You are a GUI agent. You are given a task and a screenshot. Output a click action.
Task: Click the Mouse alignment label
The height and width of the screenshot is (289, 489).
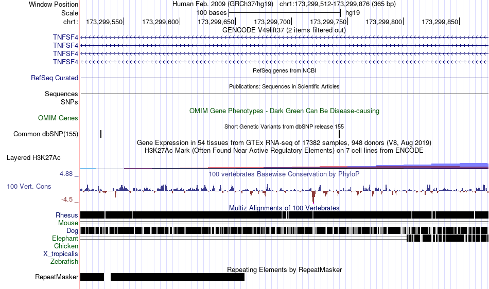coord(68,223)
